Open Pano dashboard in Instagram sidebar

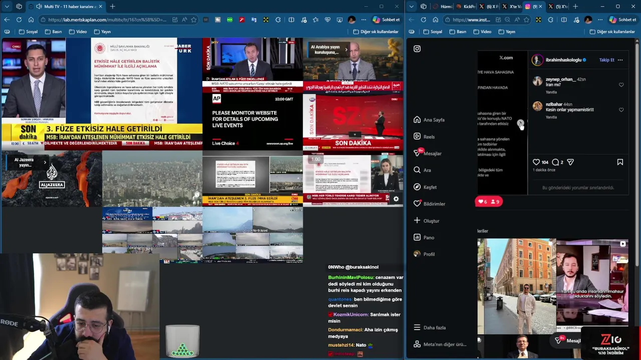click(424, 237)
